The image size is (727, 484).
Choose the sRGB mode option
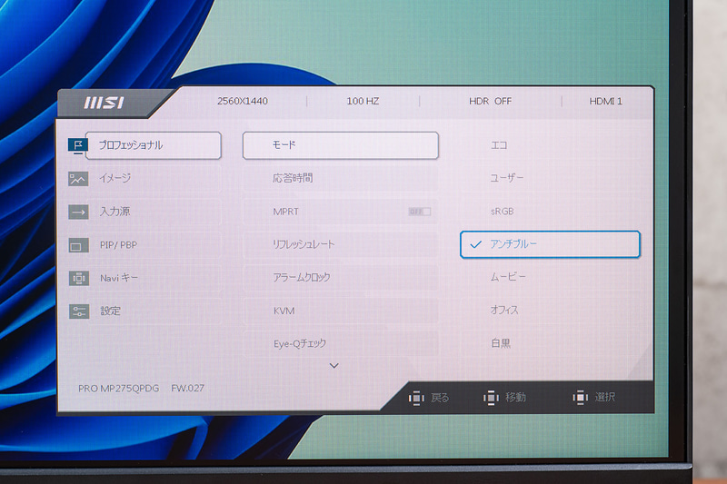(x=503, y=212)
